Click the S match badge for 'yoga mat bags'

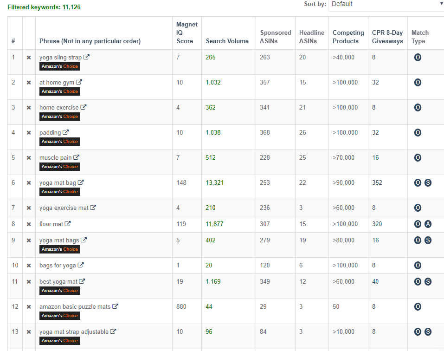[x=428, y=240]
